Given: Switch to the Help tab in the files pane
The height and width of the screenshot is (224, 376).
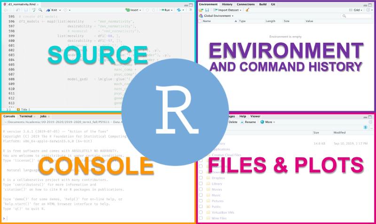Looking at the screenshot, I should coord(243,116).
